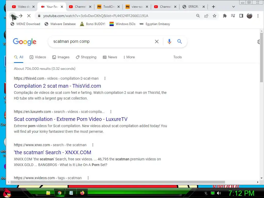Click the browser forward arrow
Image resolution: width=264 pixels, height=198 pixels.
tap(21, 16)
